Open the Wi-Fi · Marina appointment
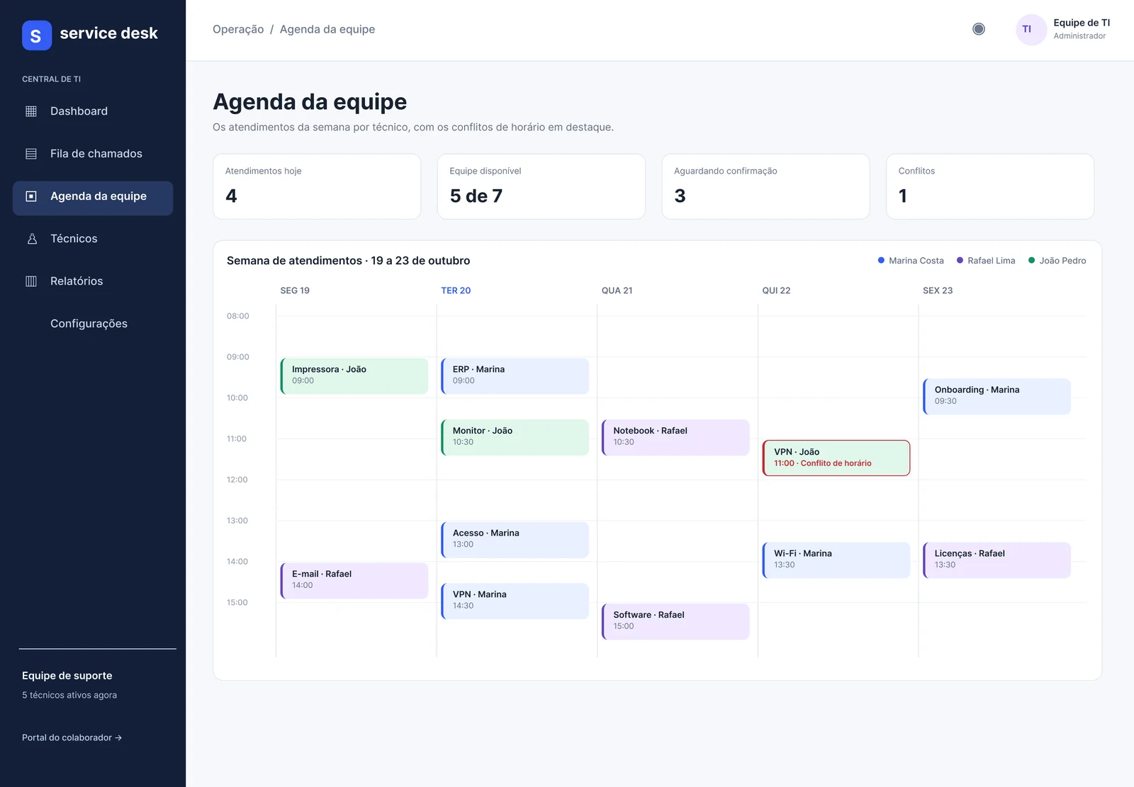Image resolution: width=1134 pixels, height=787 pixels. (x=836, y=560)
